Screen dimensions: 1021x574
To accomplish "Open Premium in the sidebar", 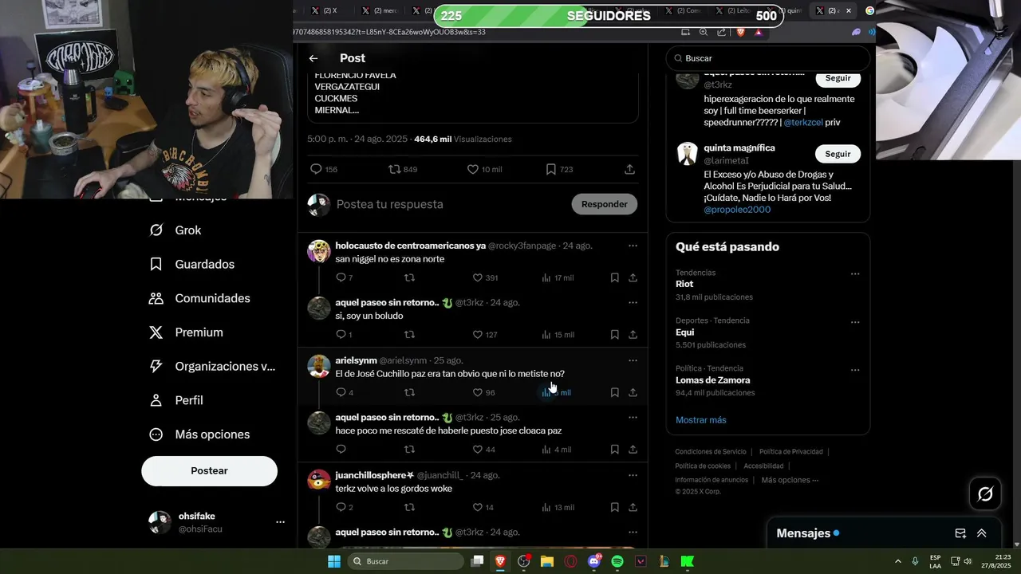I will (187, 332).
